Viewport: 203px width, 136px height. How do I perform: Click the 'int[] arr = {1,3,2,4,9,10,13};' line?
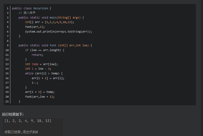click(x=50, y=22)
